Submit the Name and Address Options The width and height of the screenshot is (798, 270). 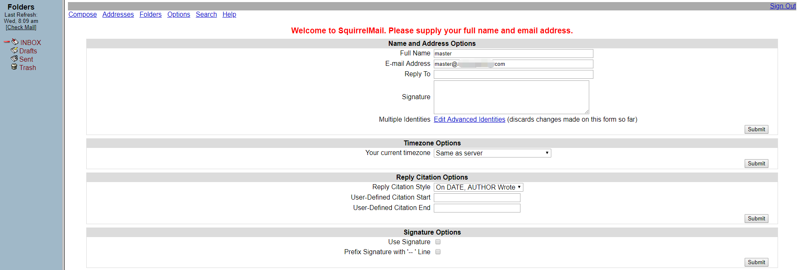(756, 130)
